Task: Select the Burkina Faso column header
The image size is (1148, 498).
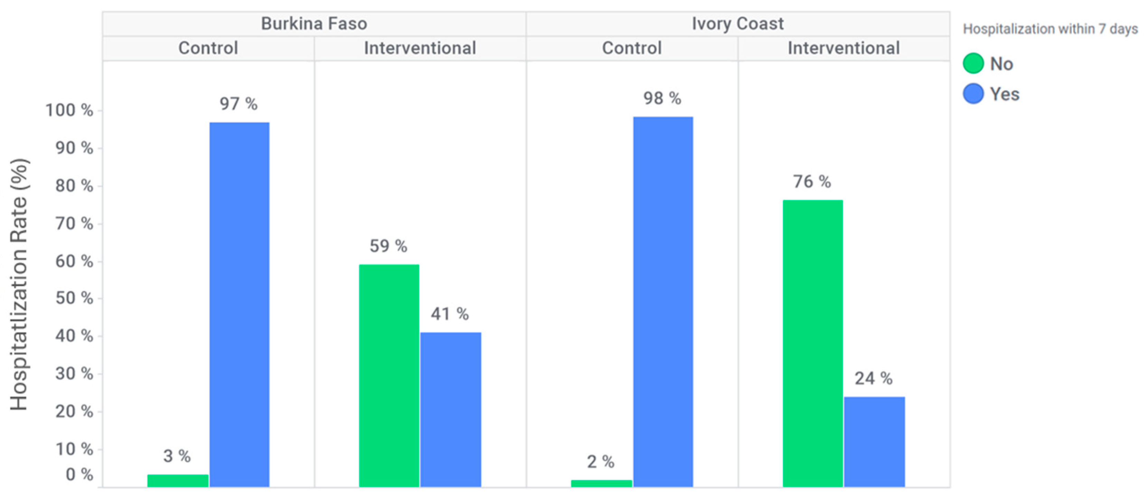Action: click(x=314, y=23)
